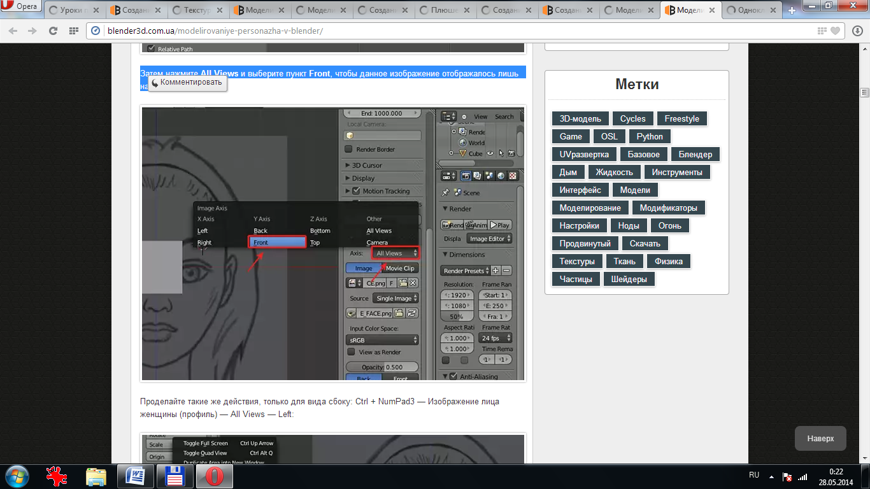This screenshot has width=870, height=489.
Task: Open the Cycles tag
Action: tap(632, 118)
